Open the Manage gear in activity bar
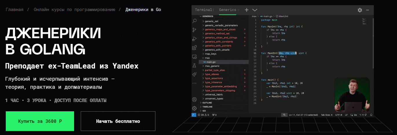 pyautogui.click(x=194, y=108)
